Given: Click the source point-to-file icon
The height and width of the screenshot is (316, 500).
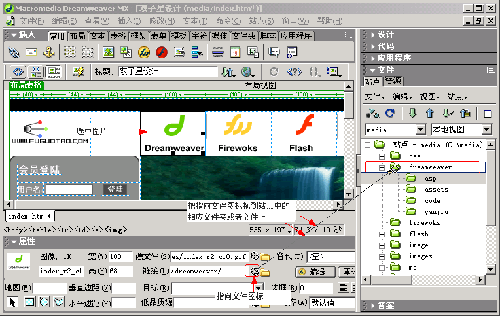Looking at the screenshot, I should click(x=254, y=256).
